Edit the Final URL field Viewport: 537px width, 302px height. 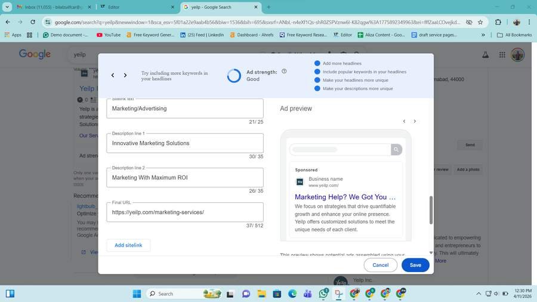[185, 212]
